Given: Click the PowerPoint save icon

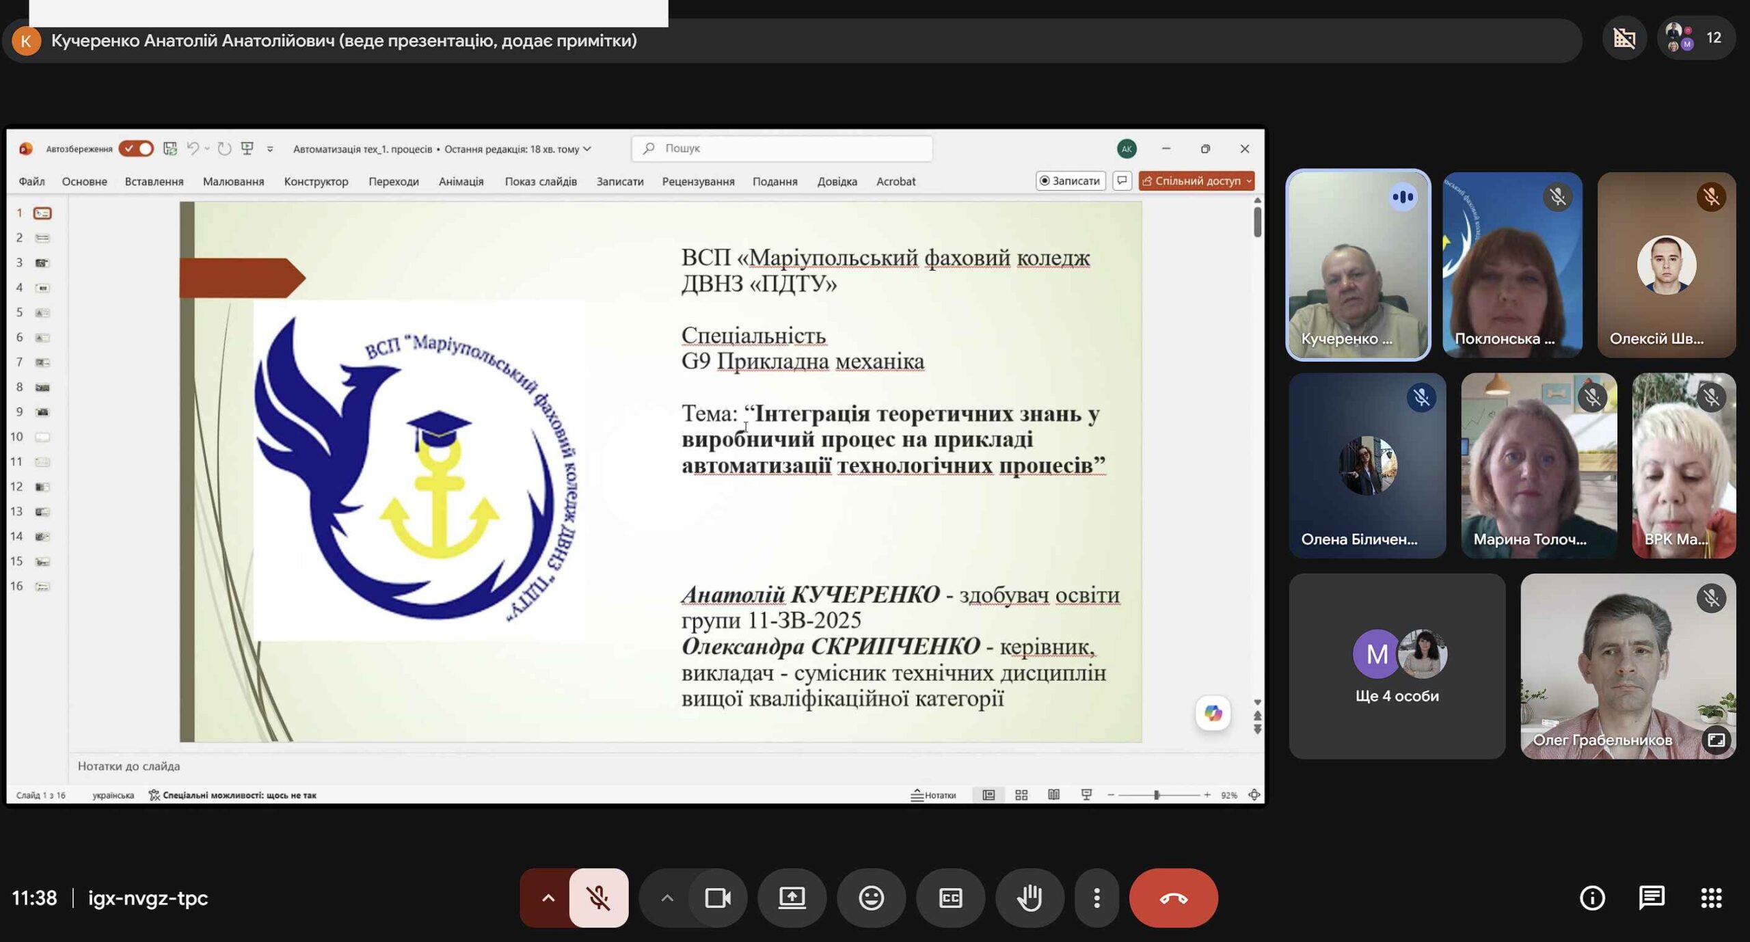Looking at the screenshot, I should point(170,148).
